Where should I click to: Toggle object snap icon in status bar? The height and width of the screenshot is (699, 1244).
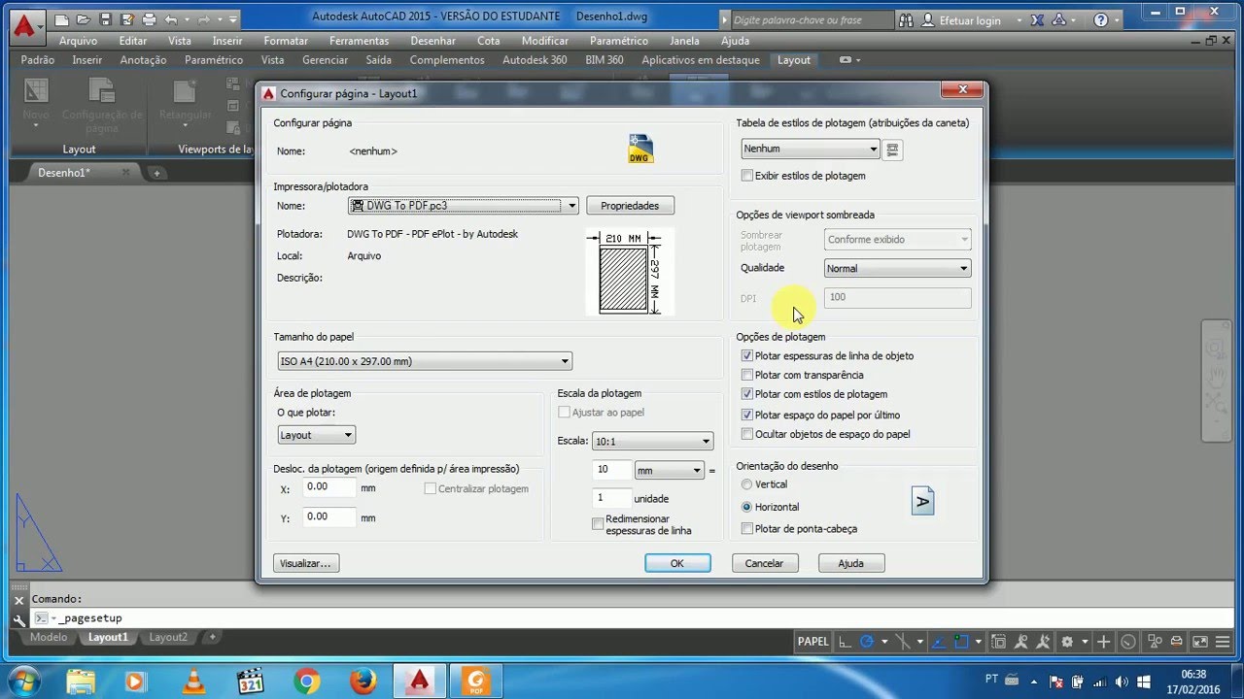tap(961, 641)
